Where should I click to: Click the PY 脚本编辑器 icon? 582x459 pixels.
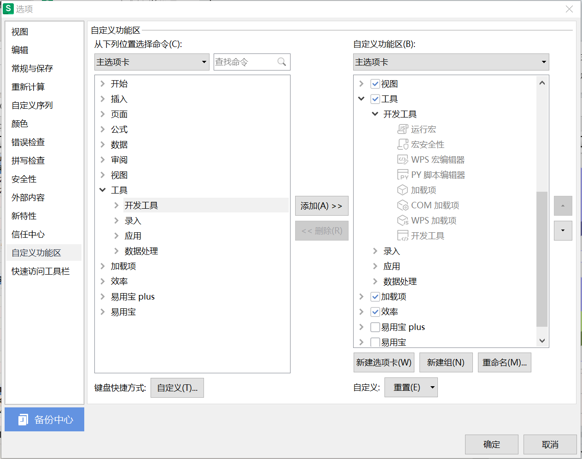402,175
